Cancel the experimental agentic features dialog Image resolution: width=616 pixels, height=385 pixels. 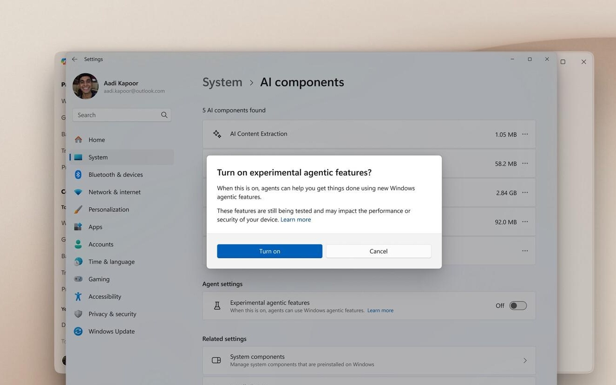click(378, 251)
